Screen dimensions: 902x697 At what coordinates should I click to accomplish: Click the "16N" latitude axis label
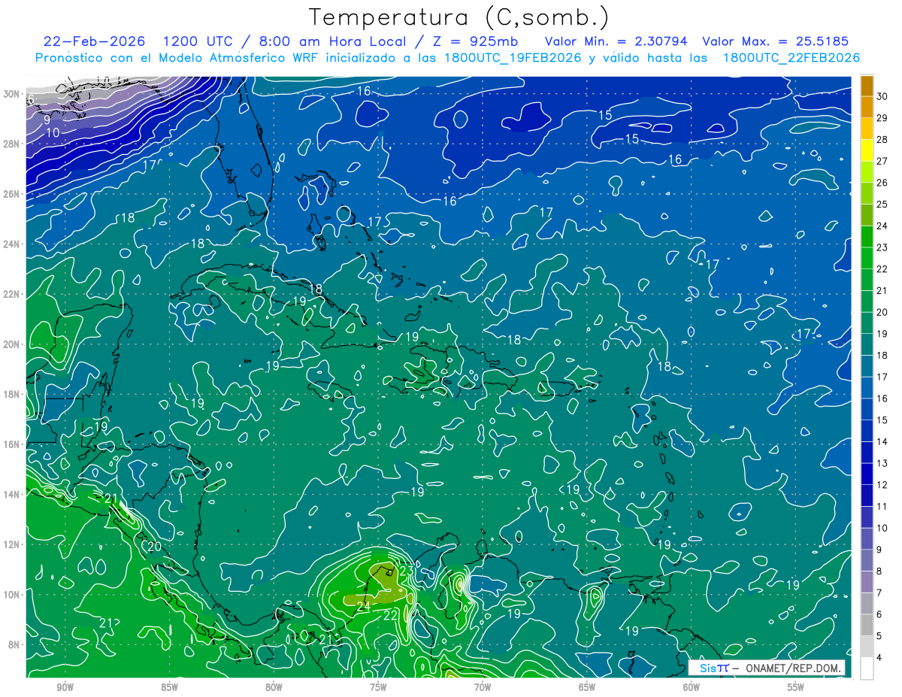(x=11, y=444)
